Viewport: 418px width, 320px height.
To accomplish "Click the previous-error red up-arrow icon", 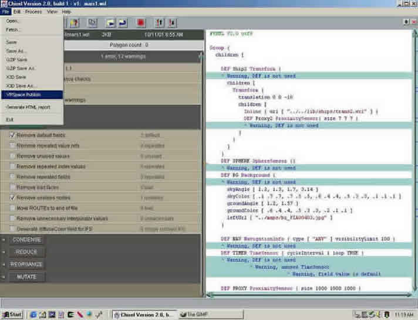I will tap(160, 23).
